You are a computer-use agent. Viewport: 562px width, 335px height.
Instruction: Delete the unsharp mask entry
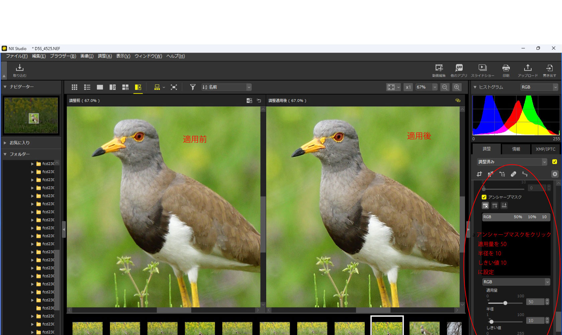[x=485, y=206]
